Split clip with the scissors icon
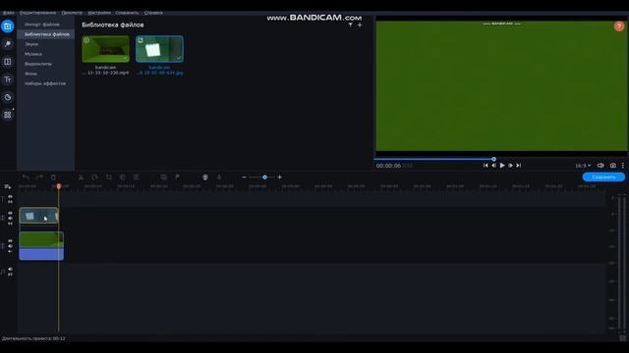The width and height of the screenshot is (629, 353). point(81,176)
